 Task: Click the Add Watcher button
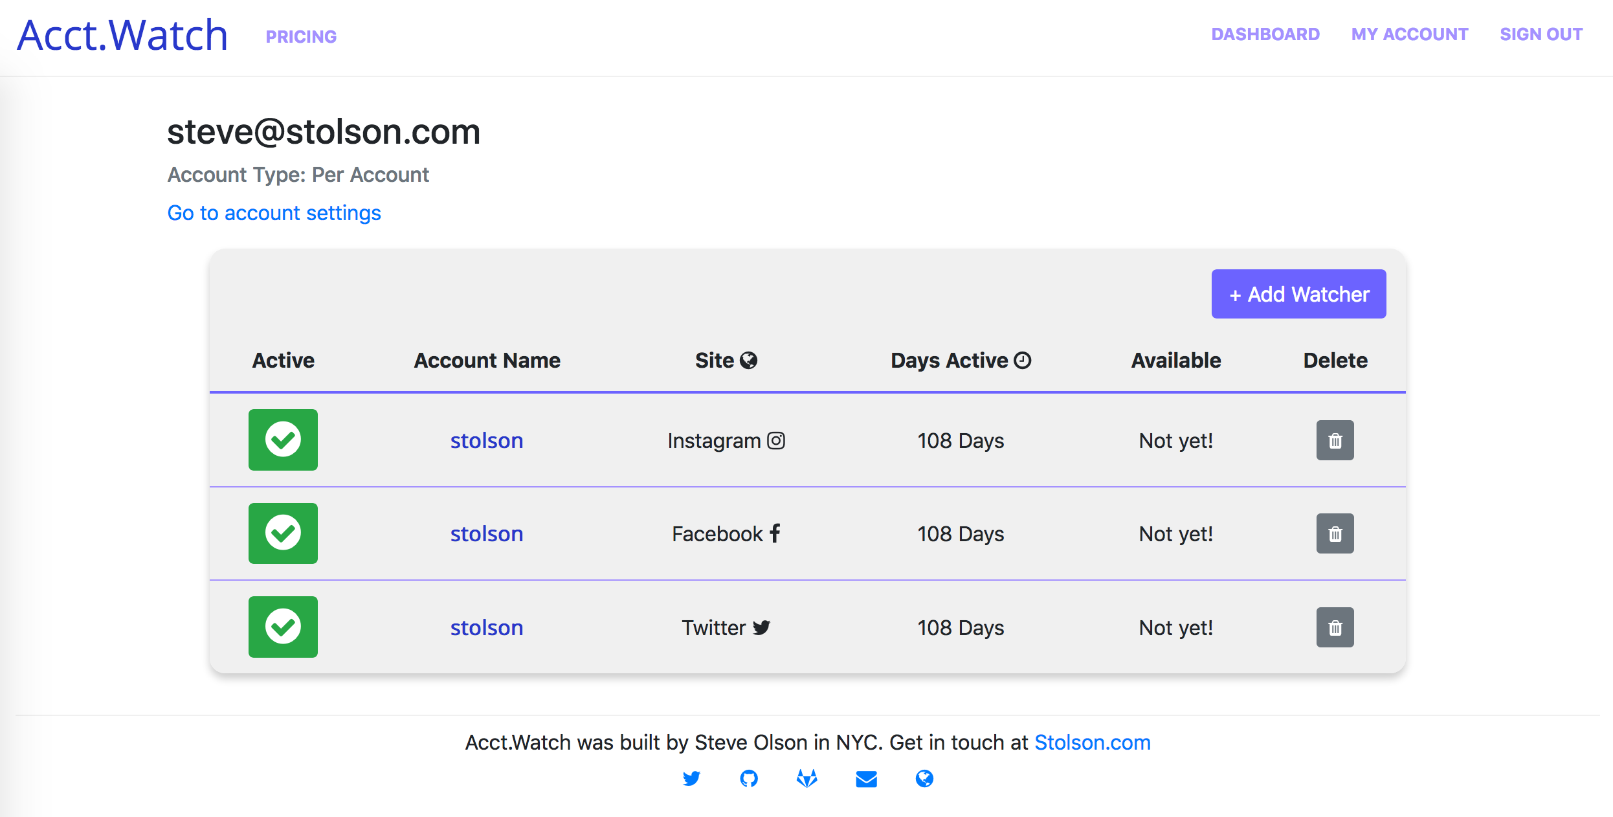click(1298, 293)
